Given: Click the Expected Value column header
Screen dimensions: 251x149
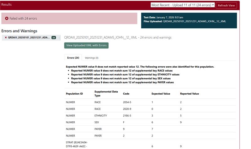Looking at the screenshot, I should tap(161, 94).
